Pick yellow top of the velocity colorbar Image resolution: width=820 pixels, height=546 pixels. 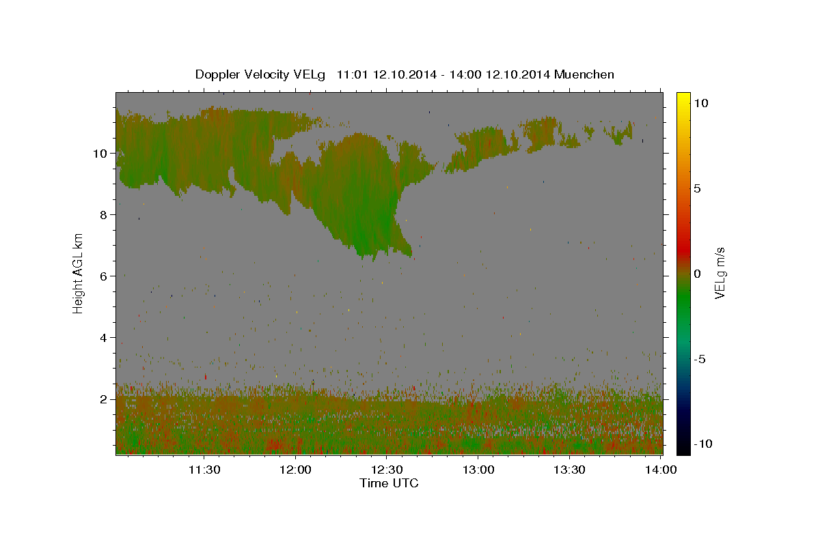(683, 98)
